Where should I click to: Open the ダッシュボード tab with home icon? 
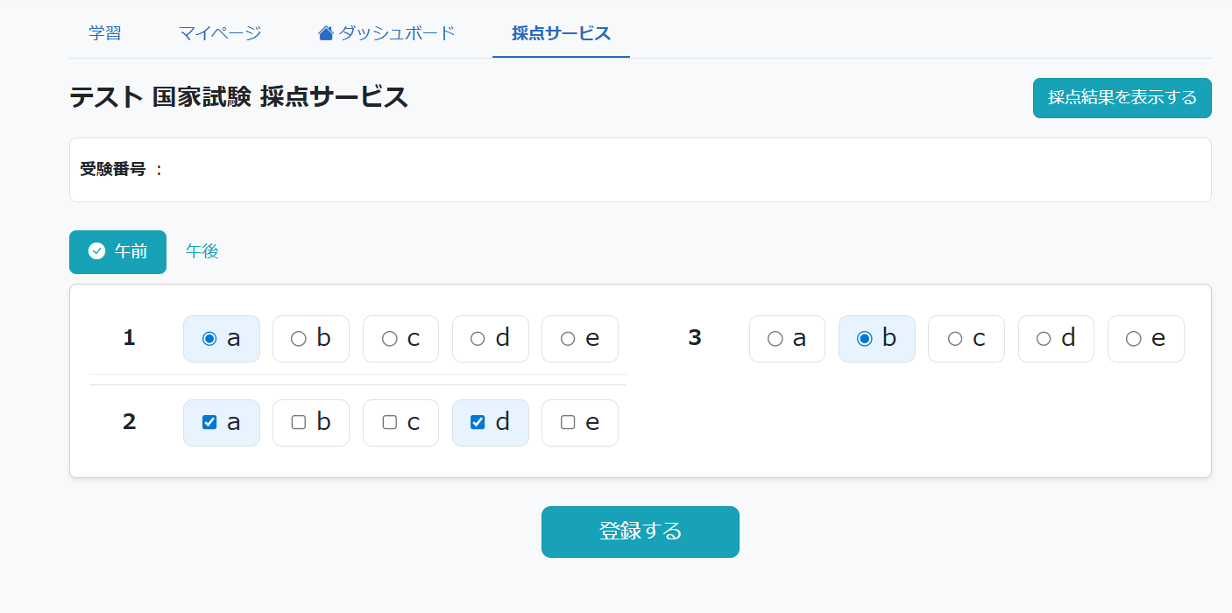point(386,33)
